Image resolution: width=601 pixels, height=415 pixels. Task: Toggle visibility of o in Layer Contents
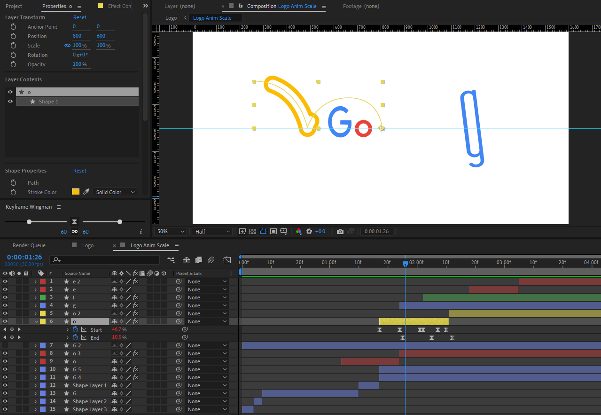tap(10, 92)
